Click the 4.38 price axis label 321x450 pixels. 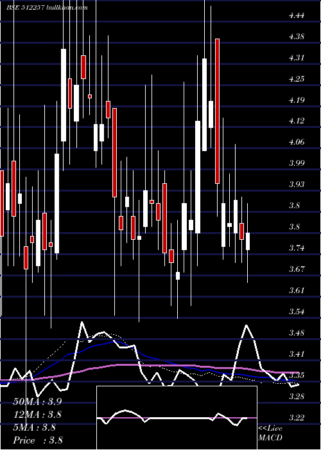coord(297,37)
